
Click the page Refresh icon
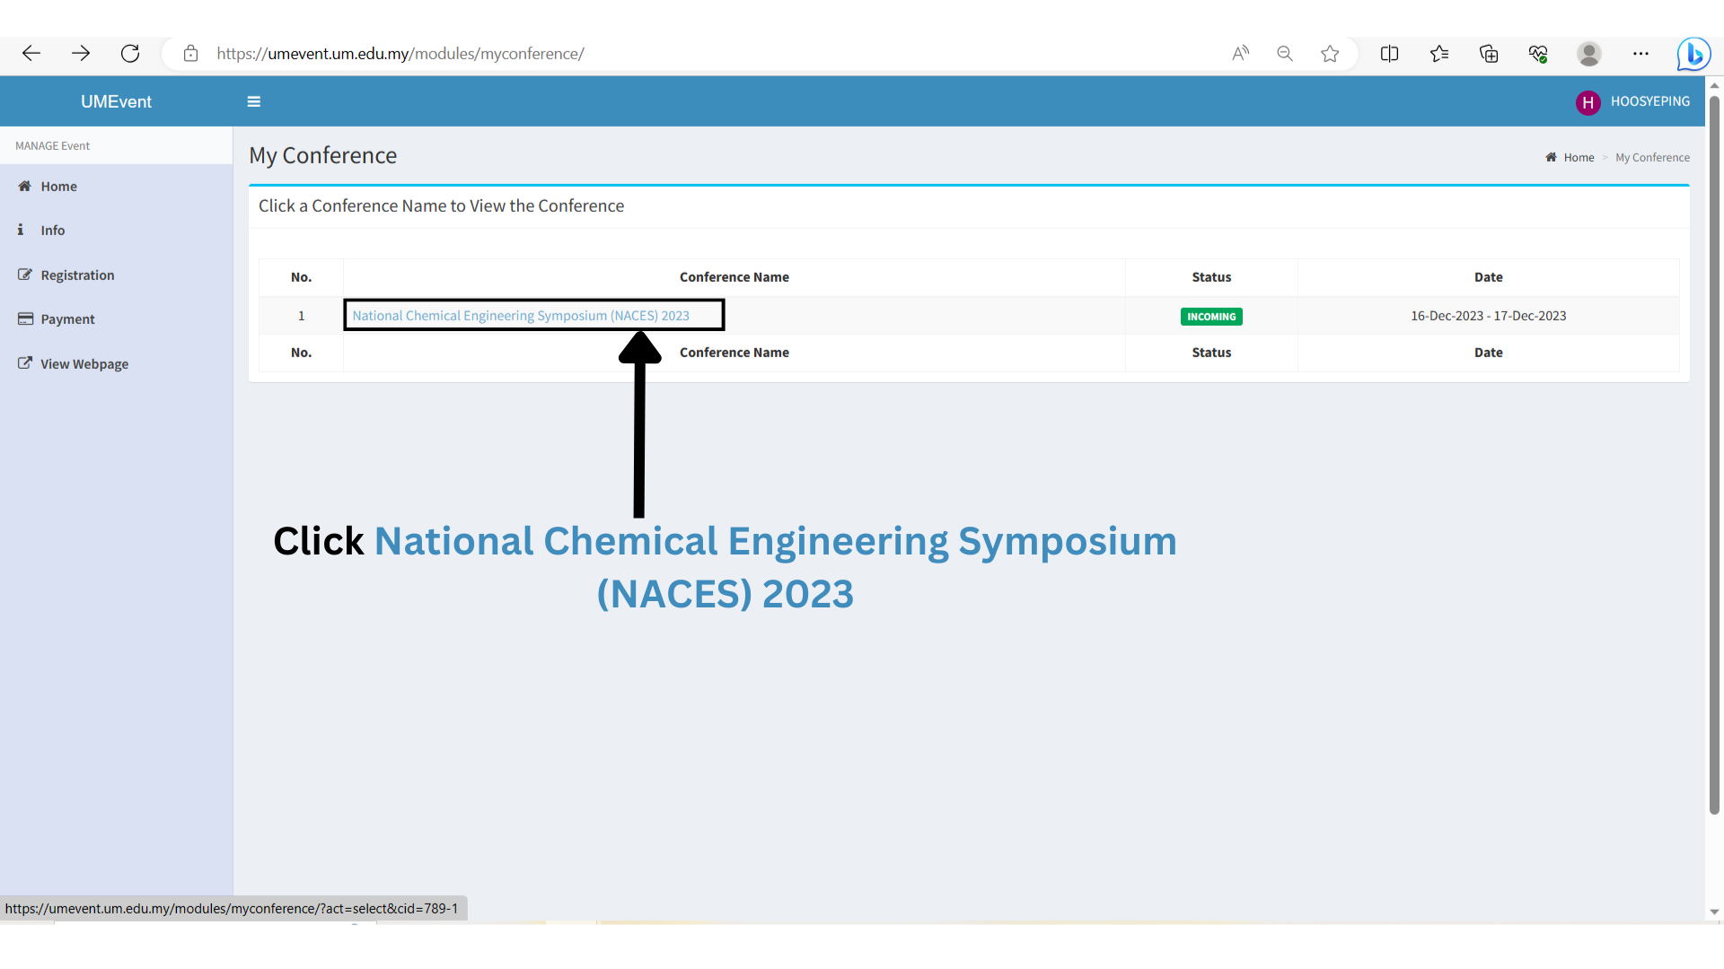[x=130, y=54]
